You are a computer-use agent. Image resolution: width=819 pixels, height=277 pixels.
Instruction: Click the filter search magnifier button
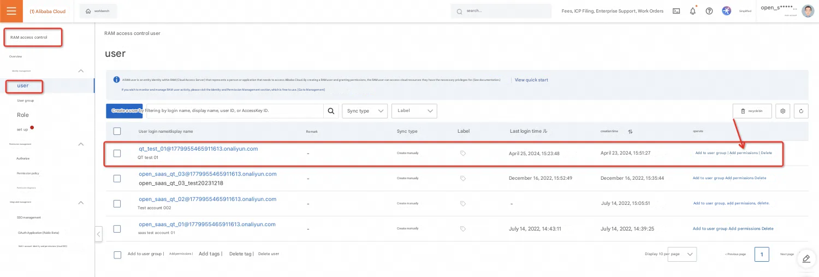pyautogui.click(x=331, y=111)
